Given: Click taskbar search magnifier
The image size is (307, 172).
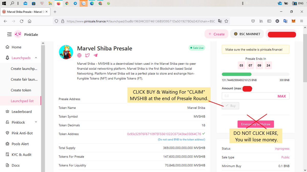Looking at the screenshot, I should coord(12,3).
